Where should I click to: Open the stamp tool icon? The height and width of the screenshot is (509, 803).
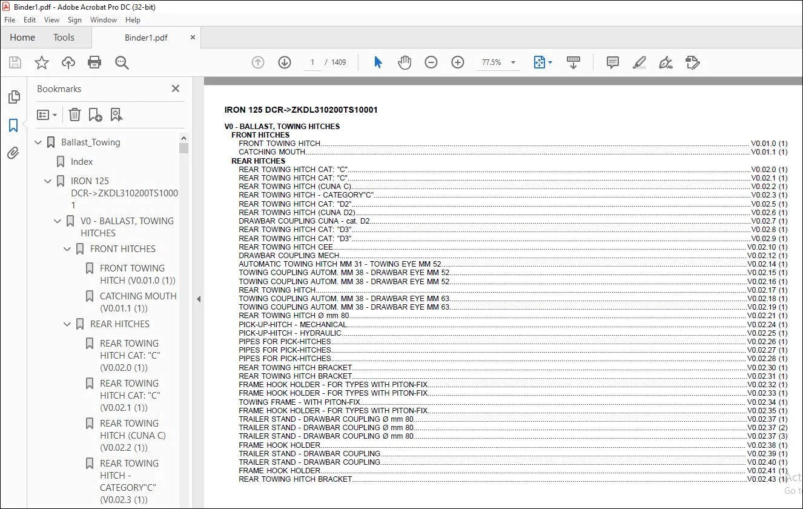[x=692, y=62]
